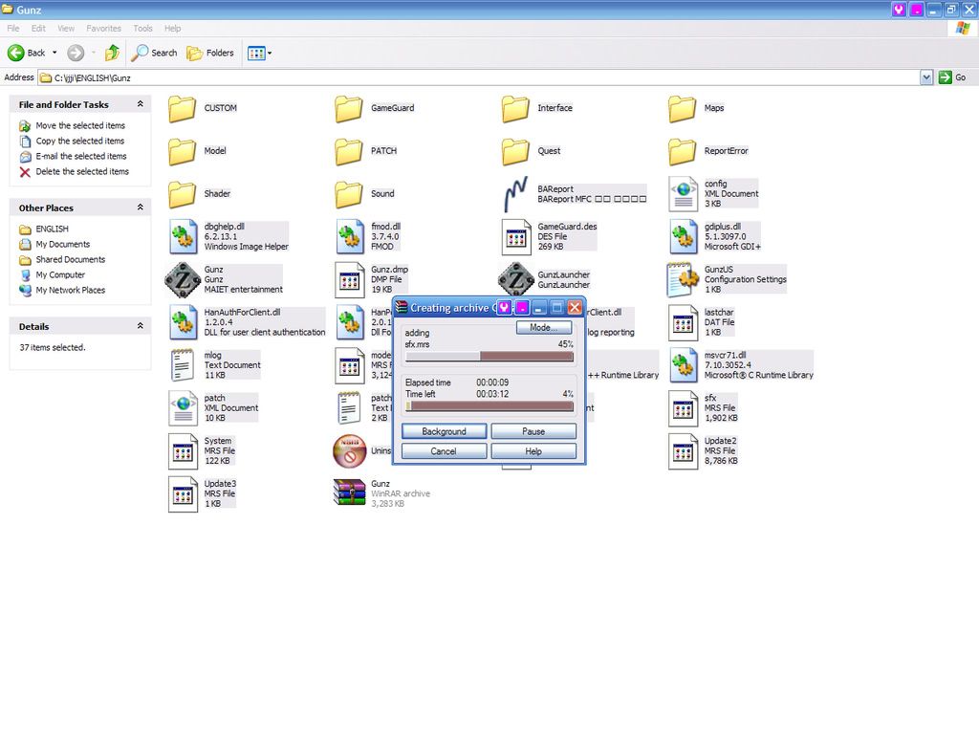Open the Favorites menu
This screenshot has width=979, height=743.
104,29
